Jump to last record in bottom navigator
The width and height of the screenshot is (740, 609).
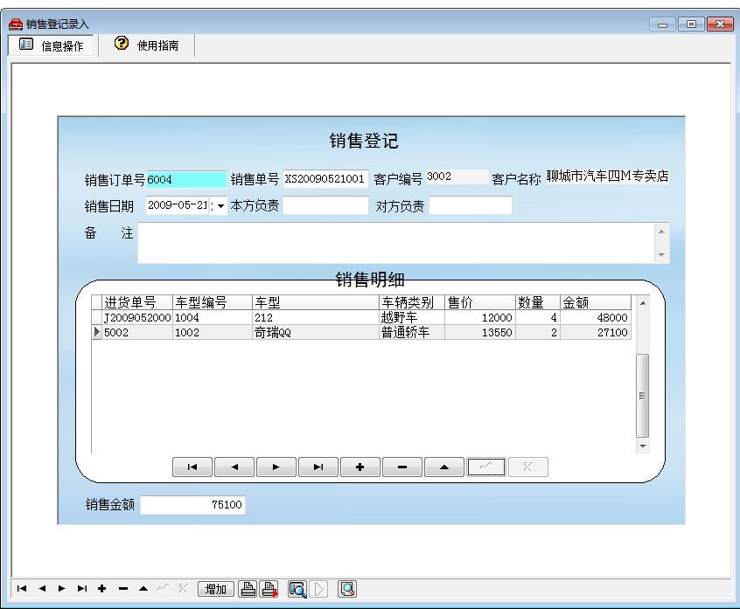pyautogui.click(x=82, y=588)
